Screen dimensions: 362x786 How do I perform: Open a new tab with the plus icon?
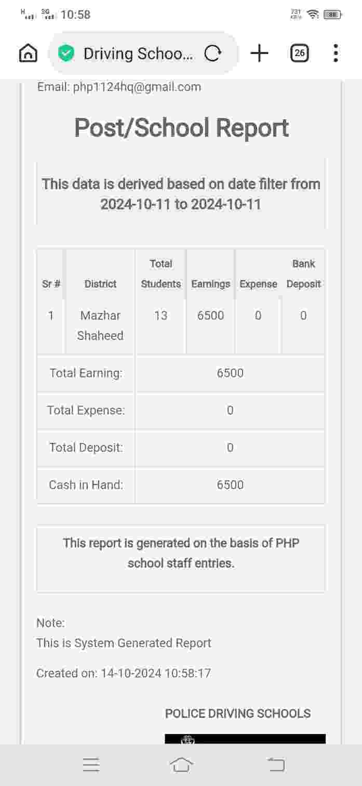[x=259, y=53]
